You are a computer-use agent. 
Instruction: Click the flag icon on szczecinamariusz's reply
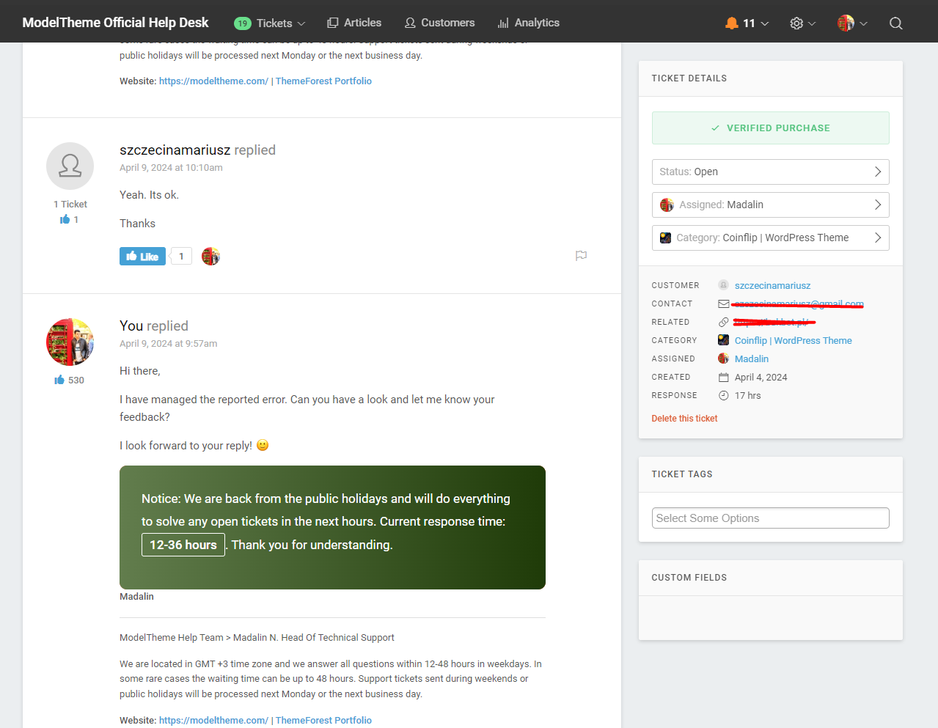pyautogui.click(x=581, y=256)
